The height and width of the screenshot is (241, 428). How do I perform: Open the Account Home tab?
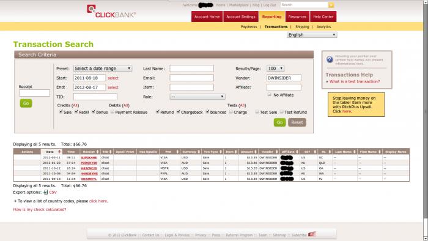coord(207,17)
